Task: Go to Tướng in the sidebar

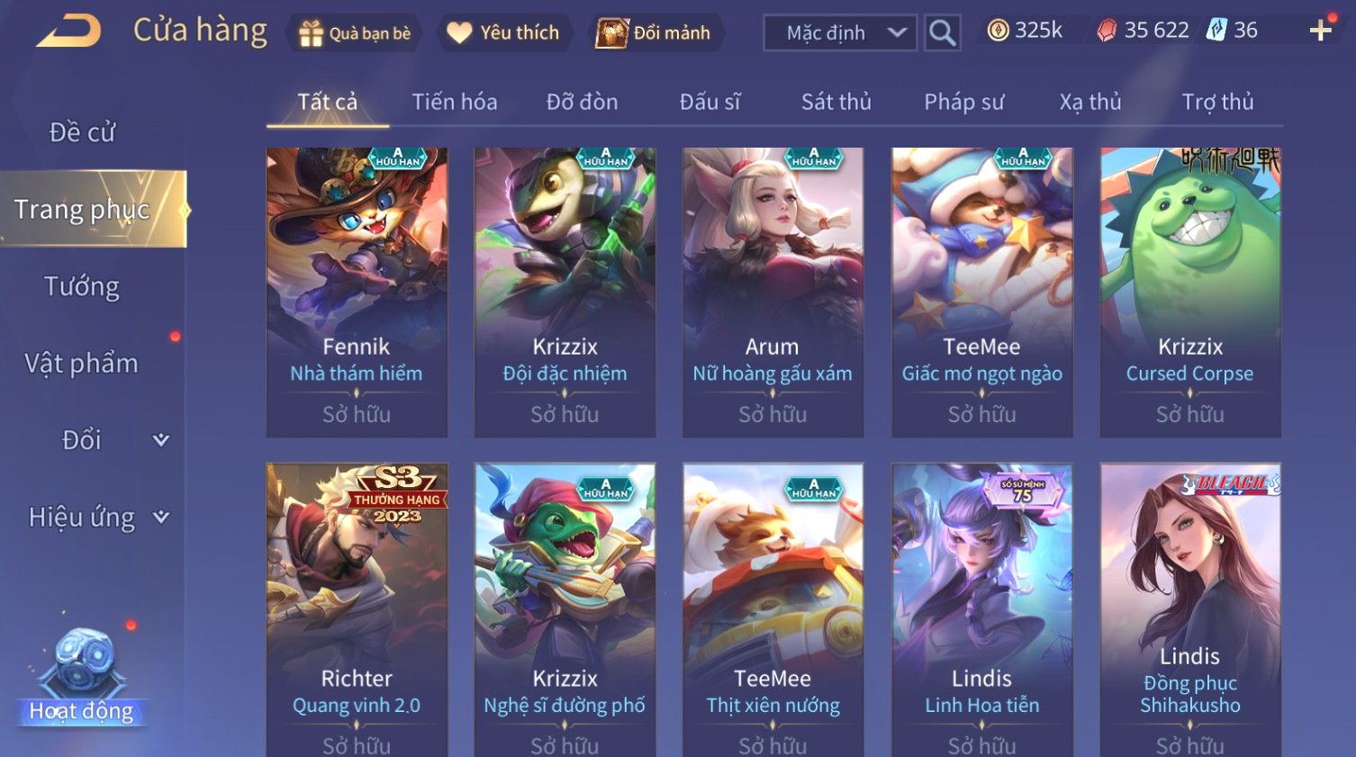Action: 82,286
